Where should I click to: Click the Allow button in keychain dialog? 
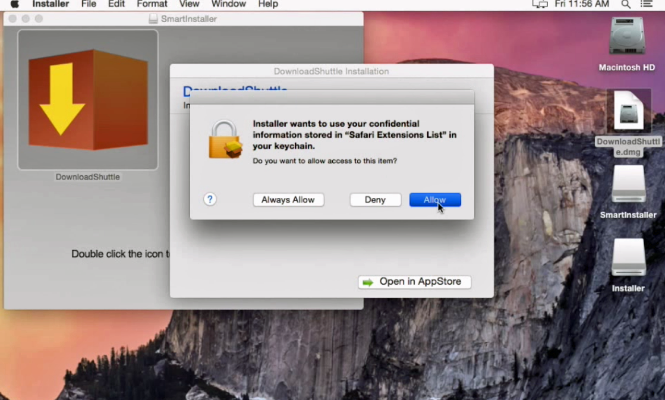click(x=435, y=200)
